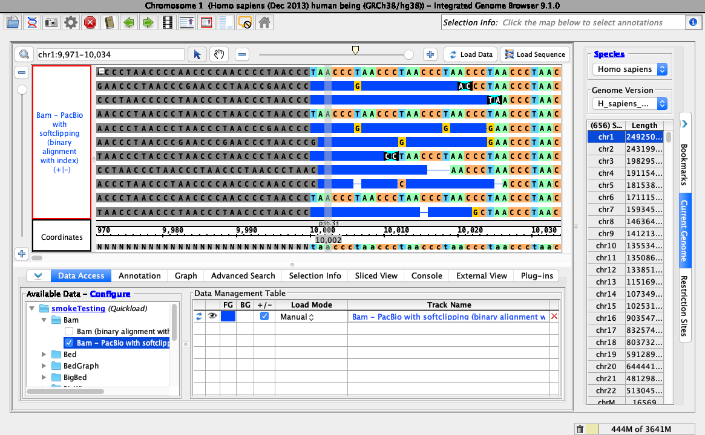Viewport: 705px width, 435px height.
Task: Click the chr1:9,971-10,034 coordinates field
Action: (x=111, y=54)
